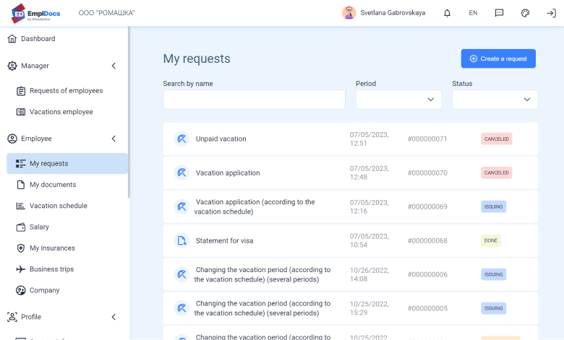The image size is (564, 340).
Task: Open Vacation schedule in sidebar
Action: [x=58, y=206]
